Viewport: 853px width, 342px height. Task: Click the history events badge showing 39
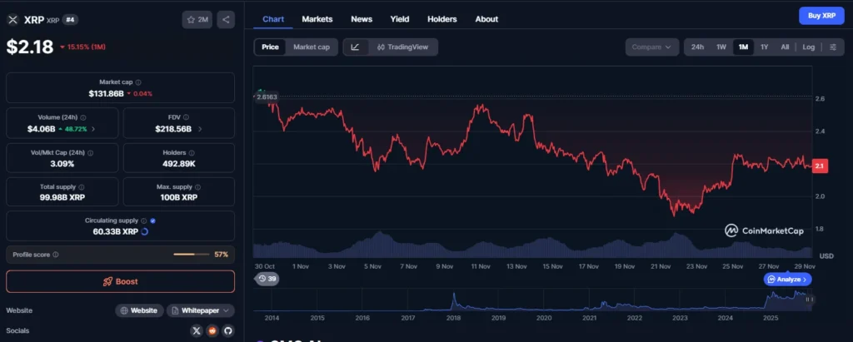[x=267, y=279]
